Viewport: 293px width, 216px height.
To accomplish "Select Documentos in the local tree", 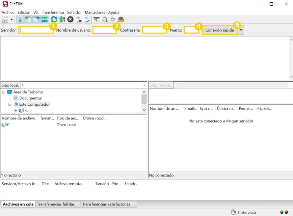I will 31,98.
